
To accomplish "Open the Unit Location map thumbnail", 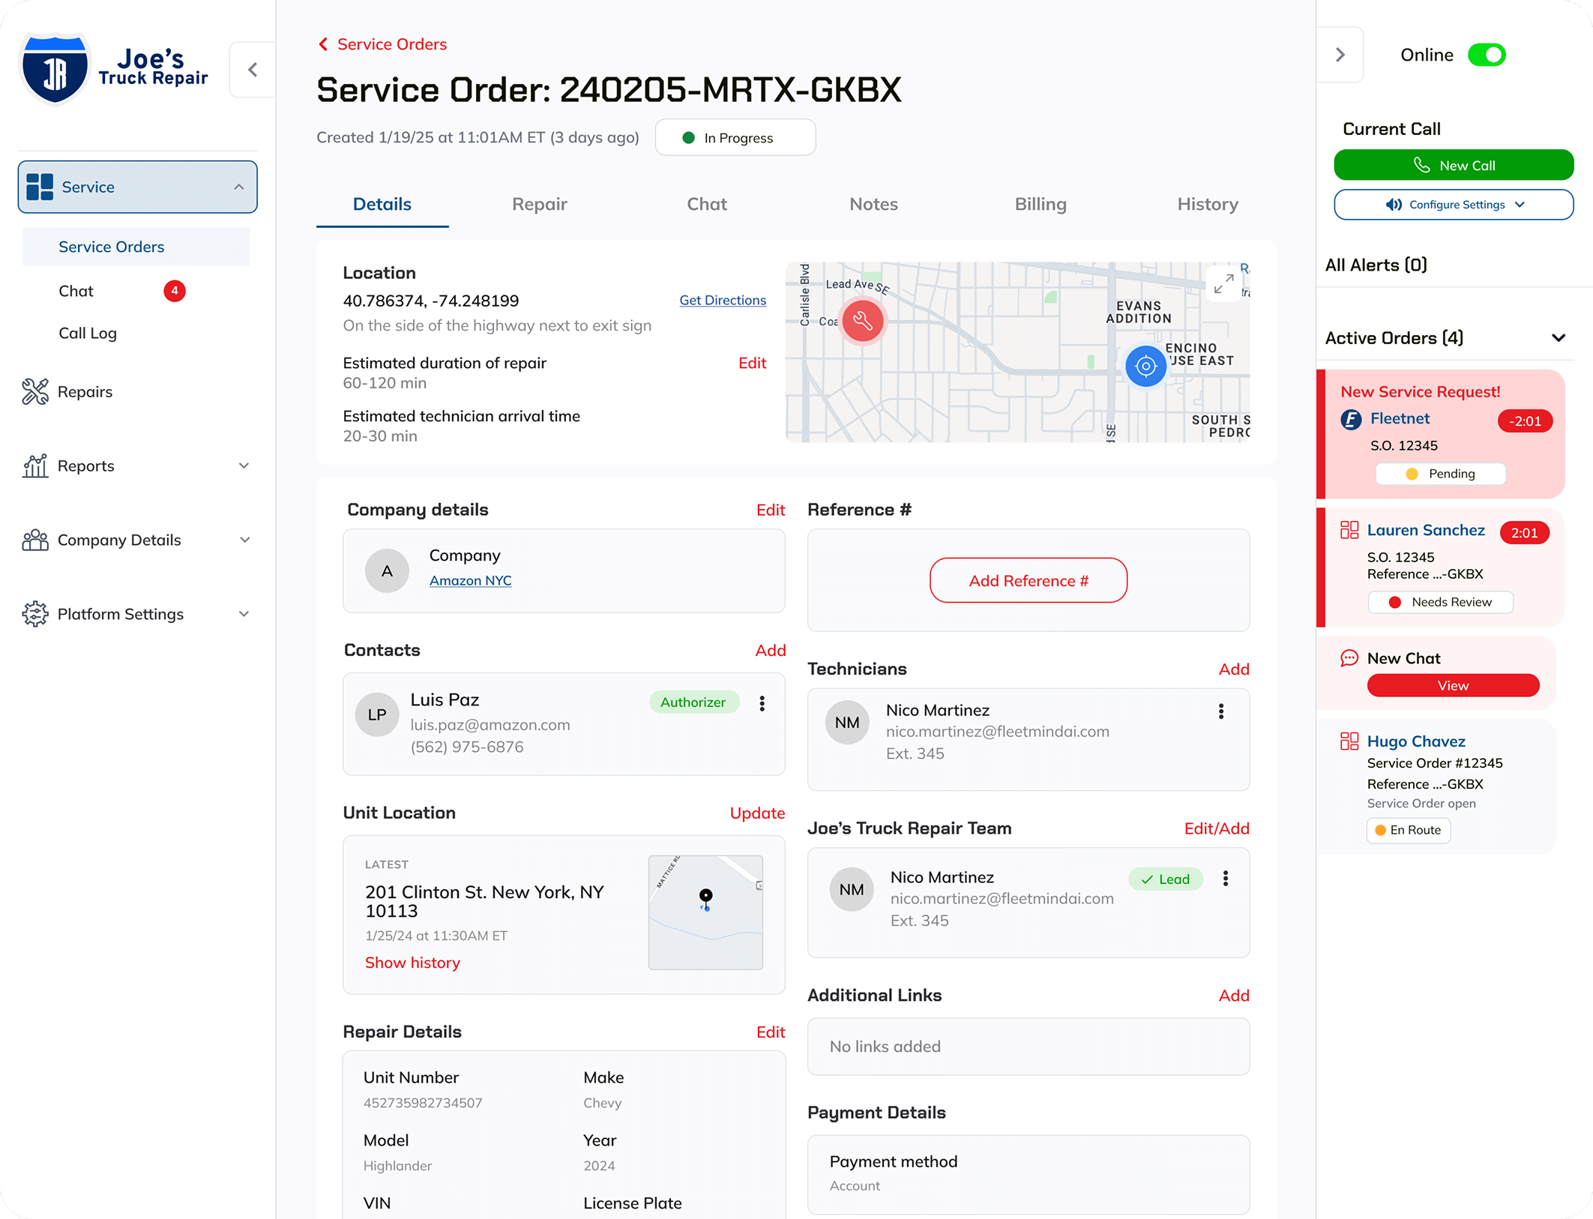I will 705,912.
